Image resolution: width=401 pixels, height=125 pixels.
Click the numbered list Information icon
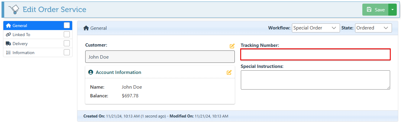point(8,53)
